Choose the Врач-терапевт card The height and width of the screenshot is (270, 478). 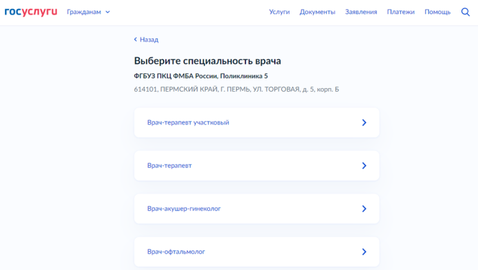[257, 166]
